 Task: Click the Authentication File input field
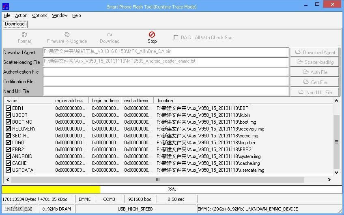tap(166, 72)
